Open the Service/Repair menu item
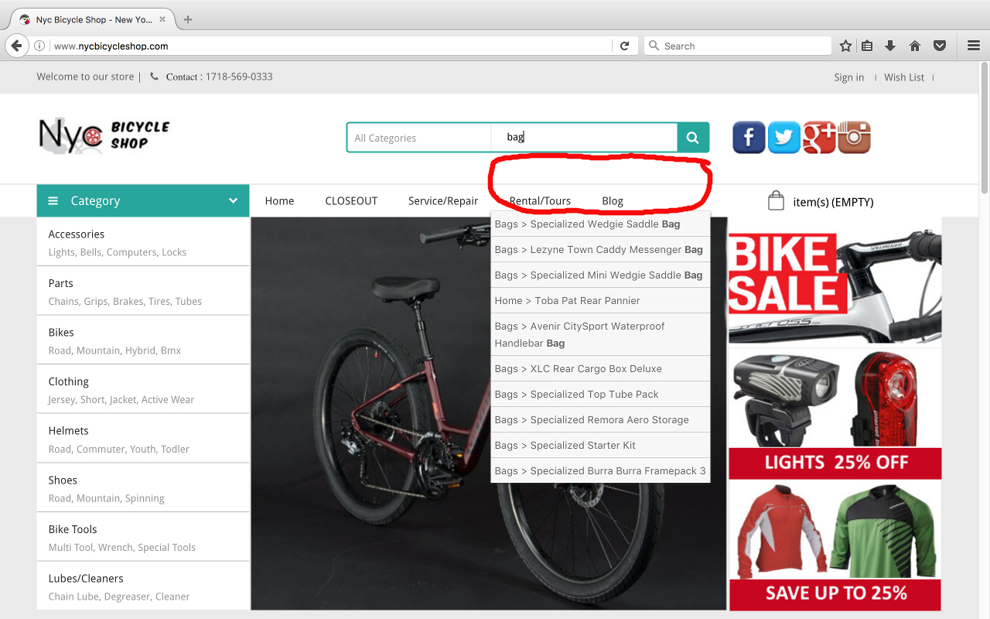The height and width of the screenshot is (619, 990). tap(443, 201)
